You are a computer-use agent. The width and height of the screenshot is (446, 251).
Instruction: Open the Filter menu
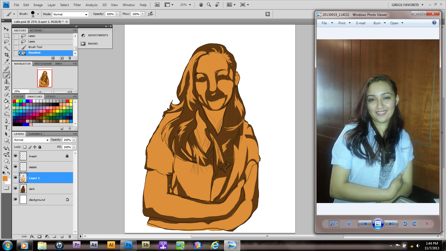[x=77, y=5]
